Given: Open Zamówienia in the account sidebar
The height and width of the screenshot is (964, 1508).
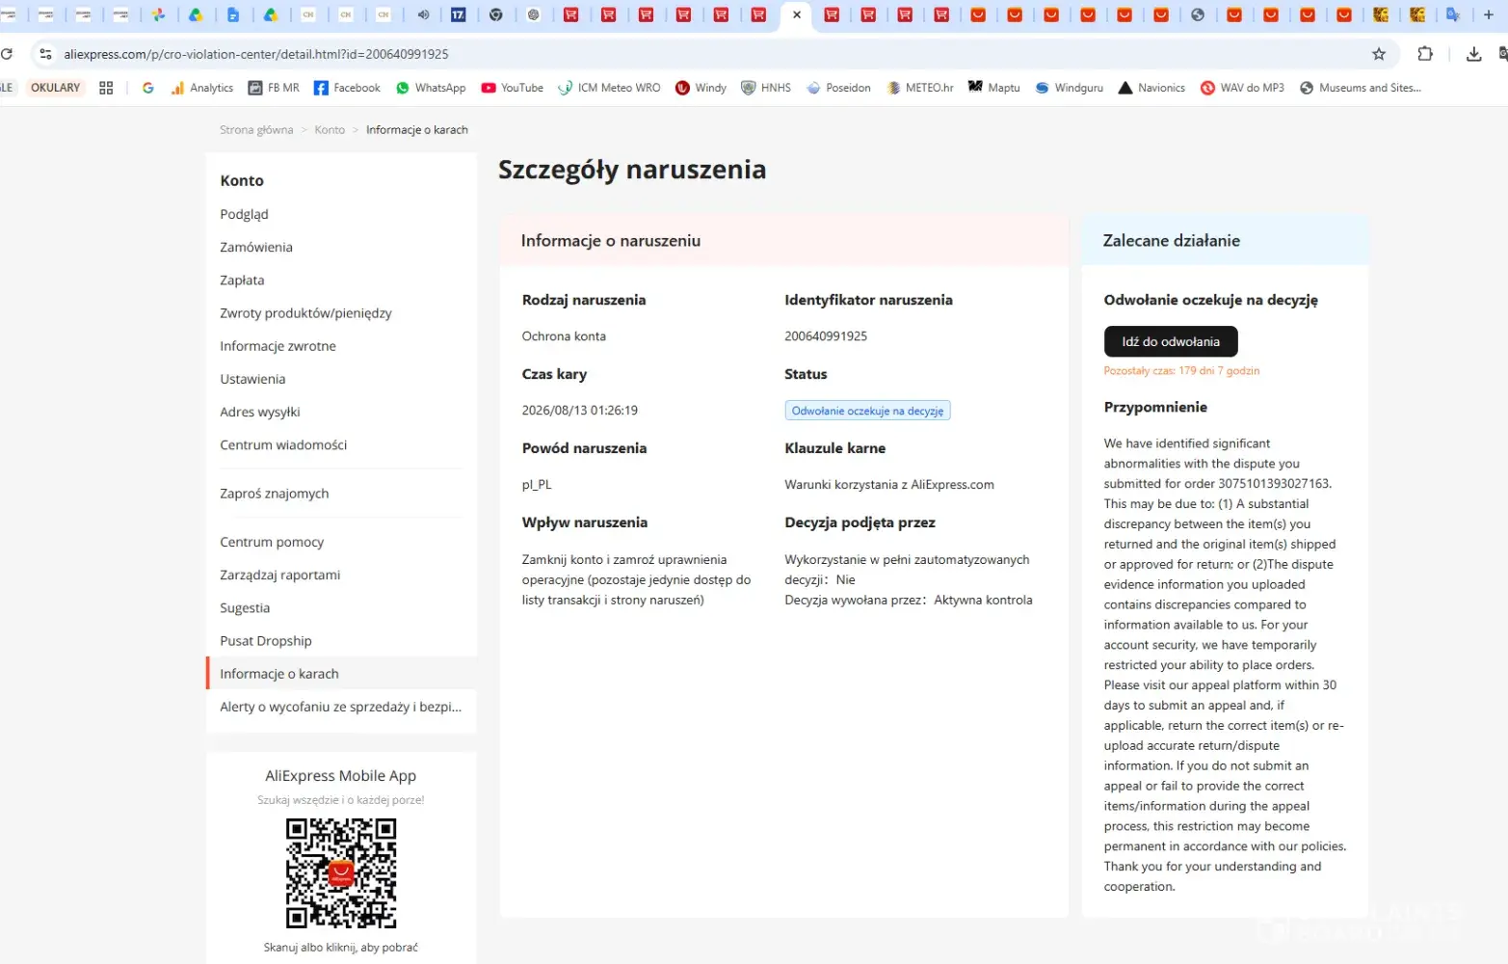Looking at the screenshot, I should click(x=256, y=247).
